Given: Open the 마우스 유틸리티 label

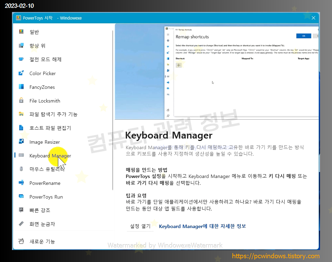Looking at the screenshot, I should (47, 169).
